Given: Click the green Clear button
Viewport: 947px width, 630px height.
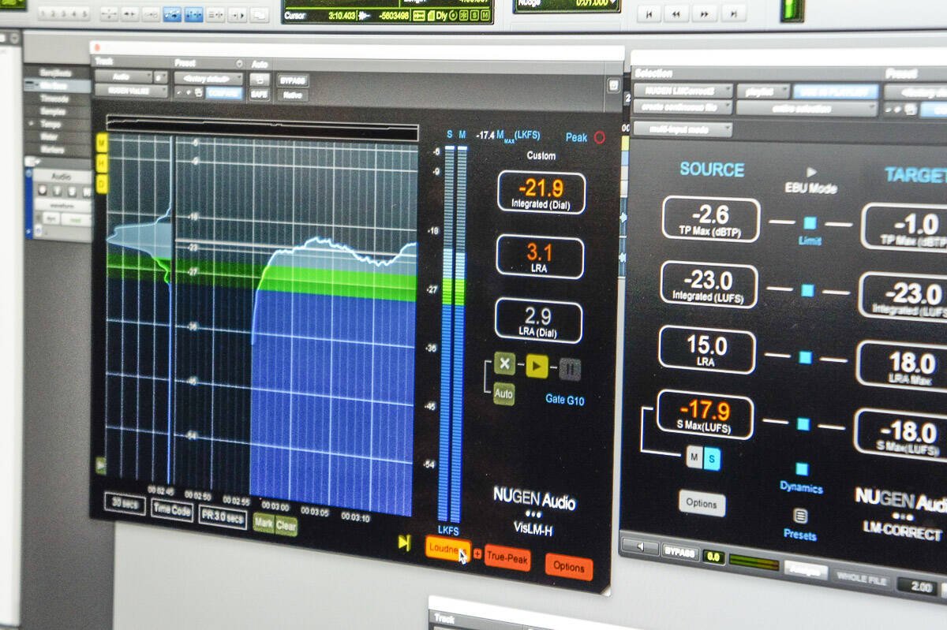Looking at the screenshot, I should pos(286,527).
